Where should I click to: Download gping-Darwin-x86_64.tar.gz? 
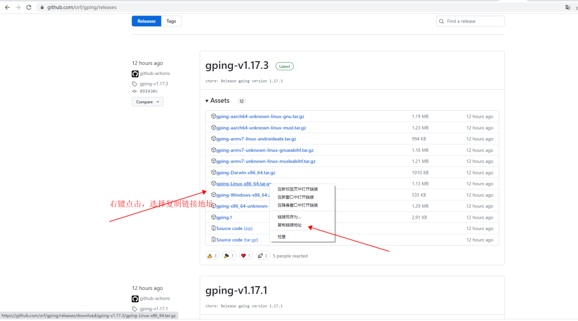[x=246, y=173]
